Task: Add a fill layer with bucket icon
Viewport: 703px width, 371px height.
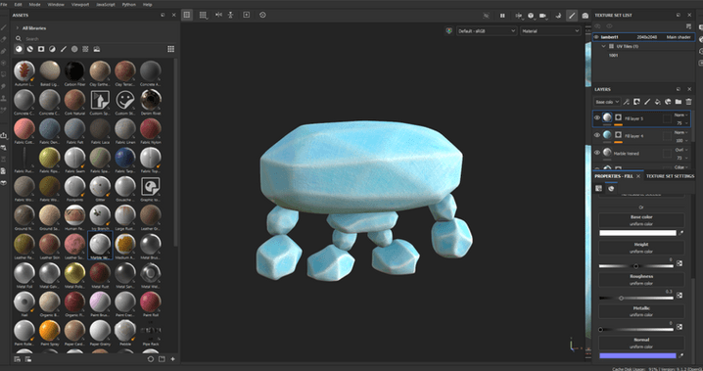Action: (657, 102)
